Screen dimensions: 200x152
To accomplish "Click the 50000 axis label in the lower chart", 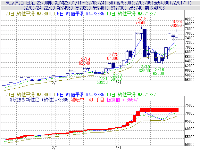I will pyautogui.click(x=190, y=145).
